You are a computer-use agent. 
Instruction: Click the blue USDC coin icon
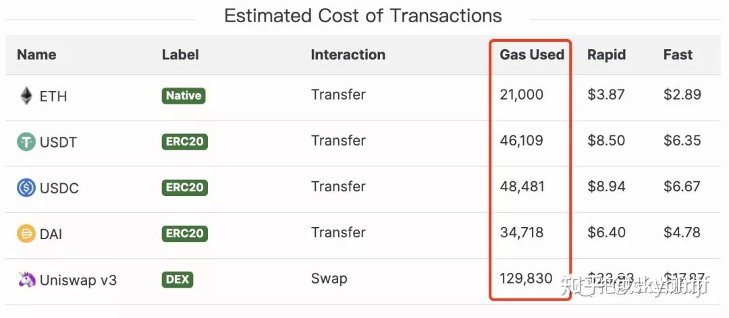pyautogui.click(x=26, y=187)
